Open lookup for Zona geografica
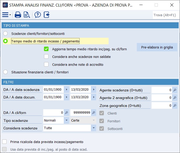 [175, 105]
